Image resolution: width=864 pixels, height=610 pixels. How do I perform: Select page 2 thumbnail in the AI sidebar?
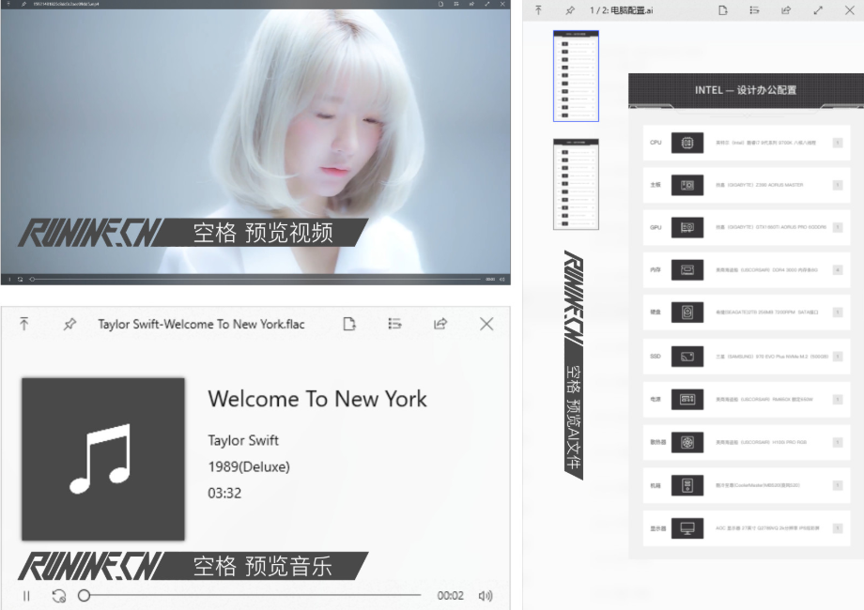pos(576,184)
